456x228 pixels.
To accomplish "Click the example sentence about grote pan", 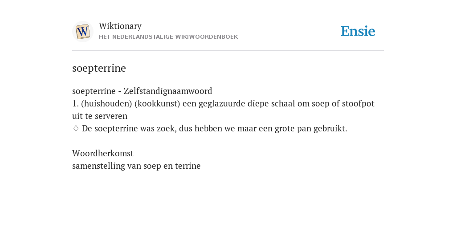I will click(x=215, y=129).
